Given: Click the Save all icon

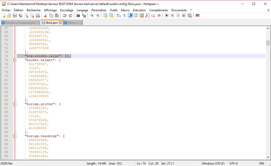Looking at the screenshot, I should click(20, 15).
